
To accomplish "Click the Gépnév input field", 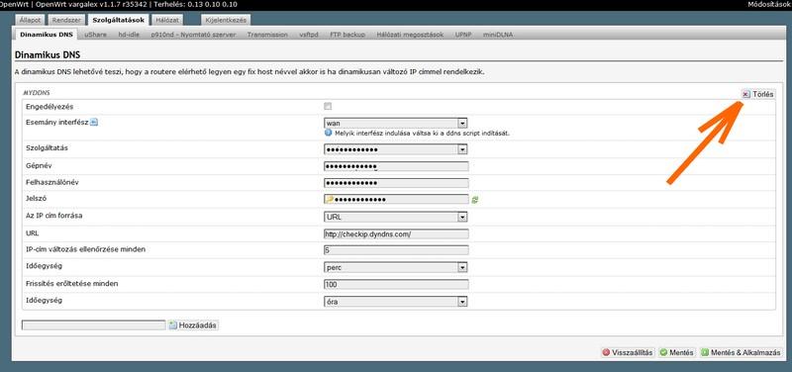I will click(396, 166).
